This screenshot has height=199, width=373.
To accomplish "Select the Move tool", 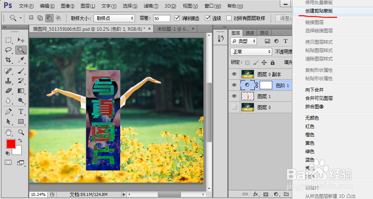I will tap(21, 40).
